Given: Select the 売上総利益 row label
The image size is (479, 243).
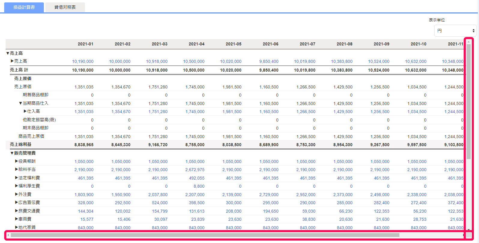Looking at the screenshot, I should [20, 144].
